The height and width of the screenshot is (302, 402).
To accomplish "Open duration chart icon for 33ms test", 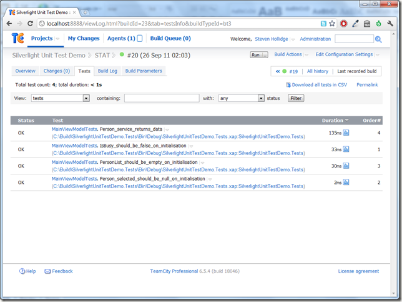I will click(x=346, y=149).
